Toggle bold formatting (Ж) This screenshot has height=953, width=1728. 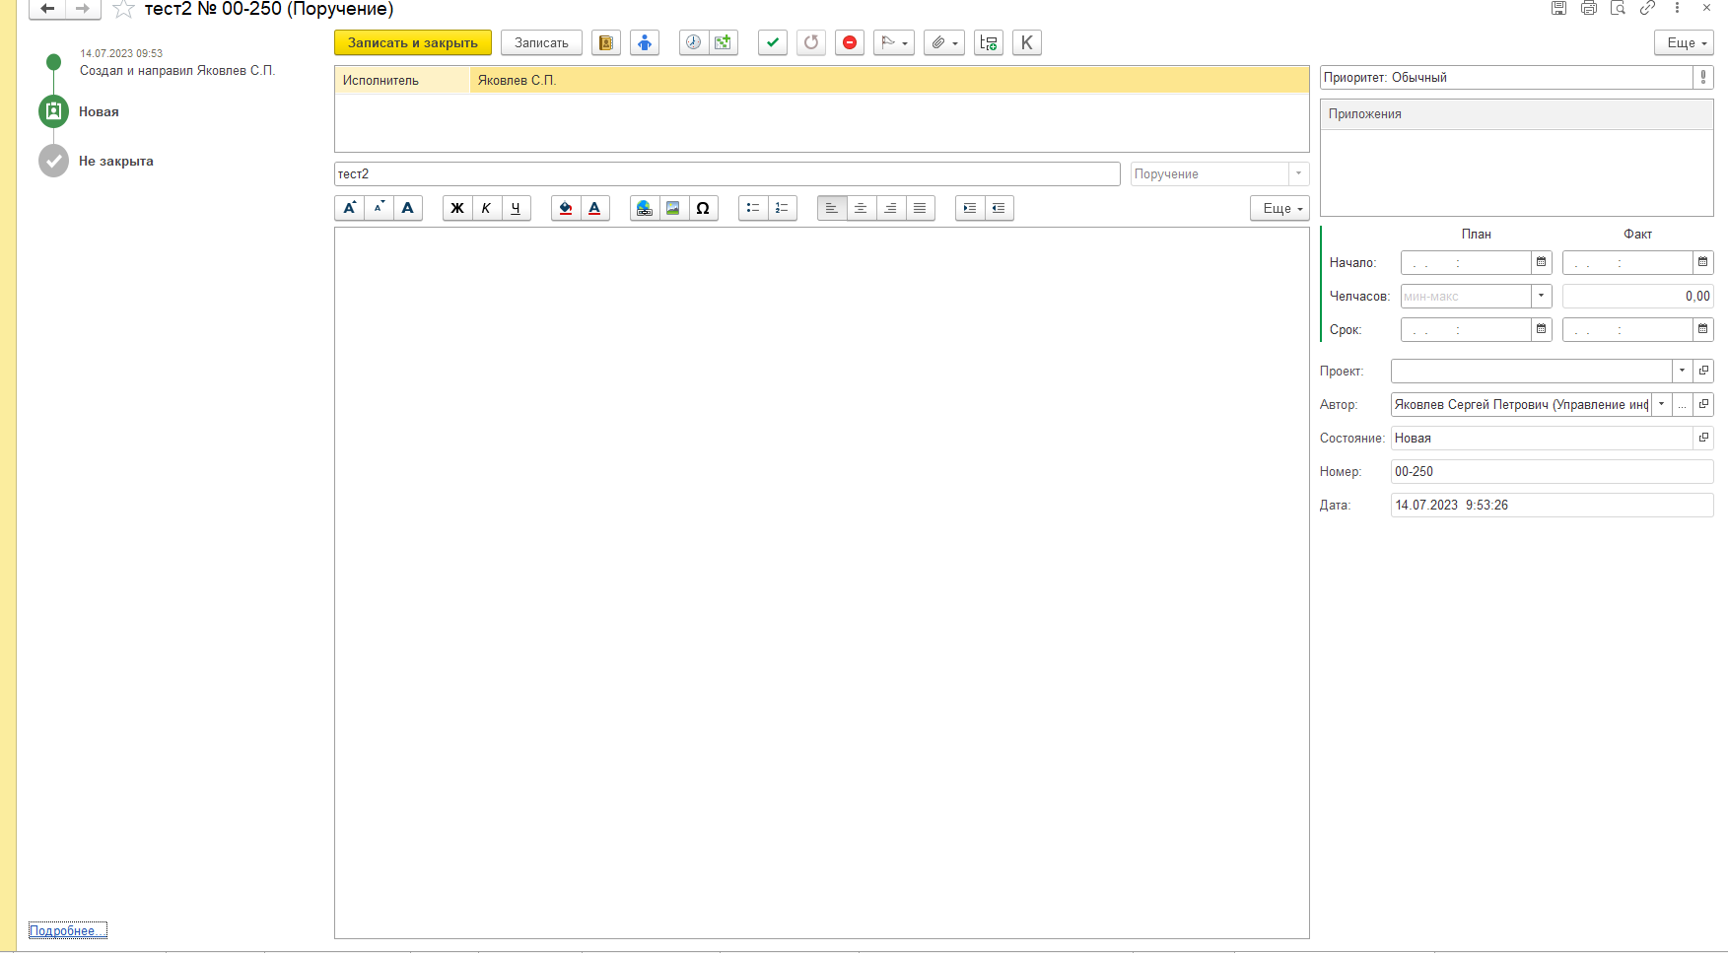[456, 208]
